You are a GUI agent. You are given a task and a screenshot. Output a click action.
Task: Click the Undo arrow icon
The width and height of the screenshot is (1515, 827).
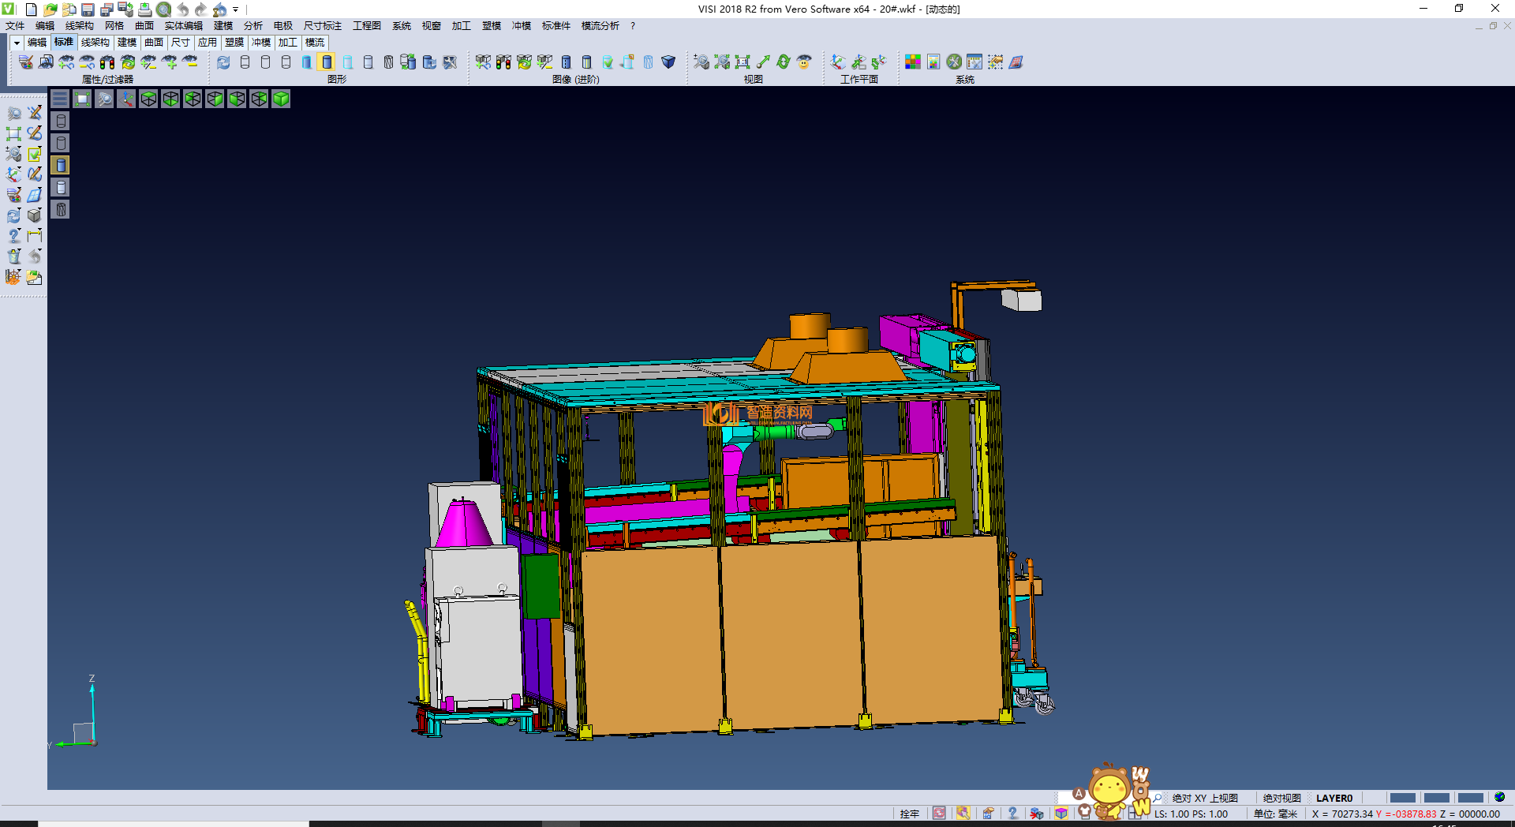[x=182, y=9]
